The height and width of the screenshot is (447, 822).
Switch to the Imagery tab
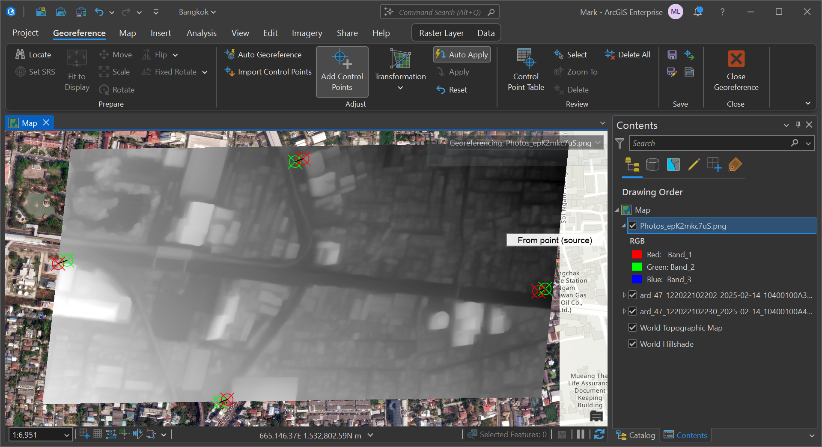tap(307, 33)
